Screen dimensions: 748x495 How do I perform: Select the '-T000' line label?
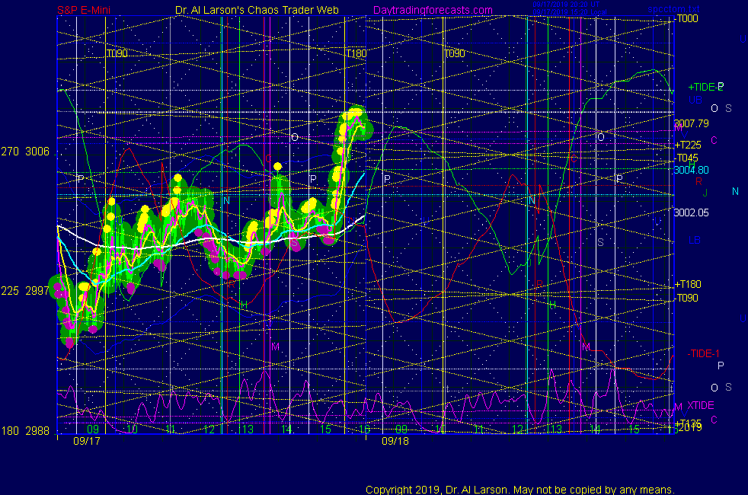pyautogui.click(x=687, y=18)
